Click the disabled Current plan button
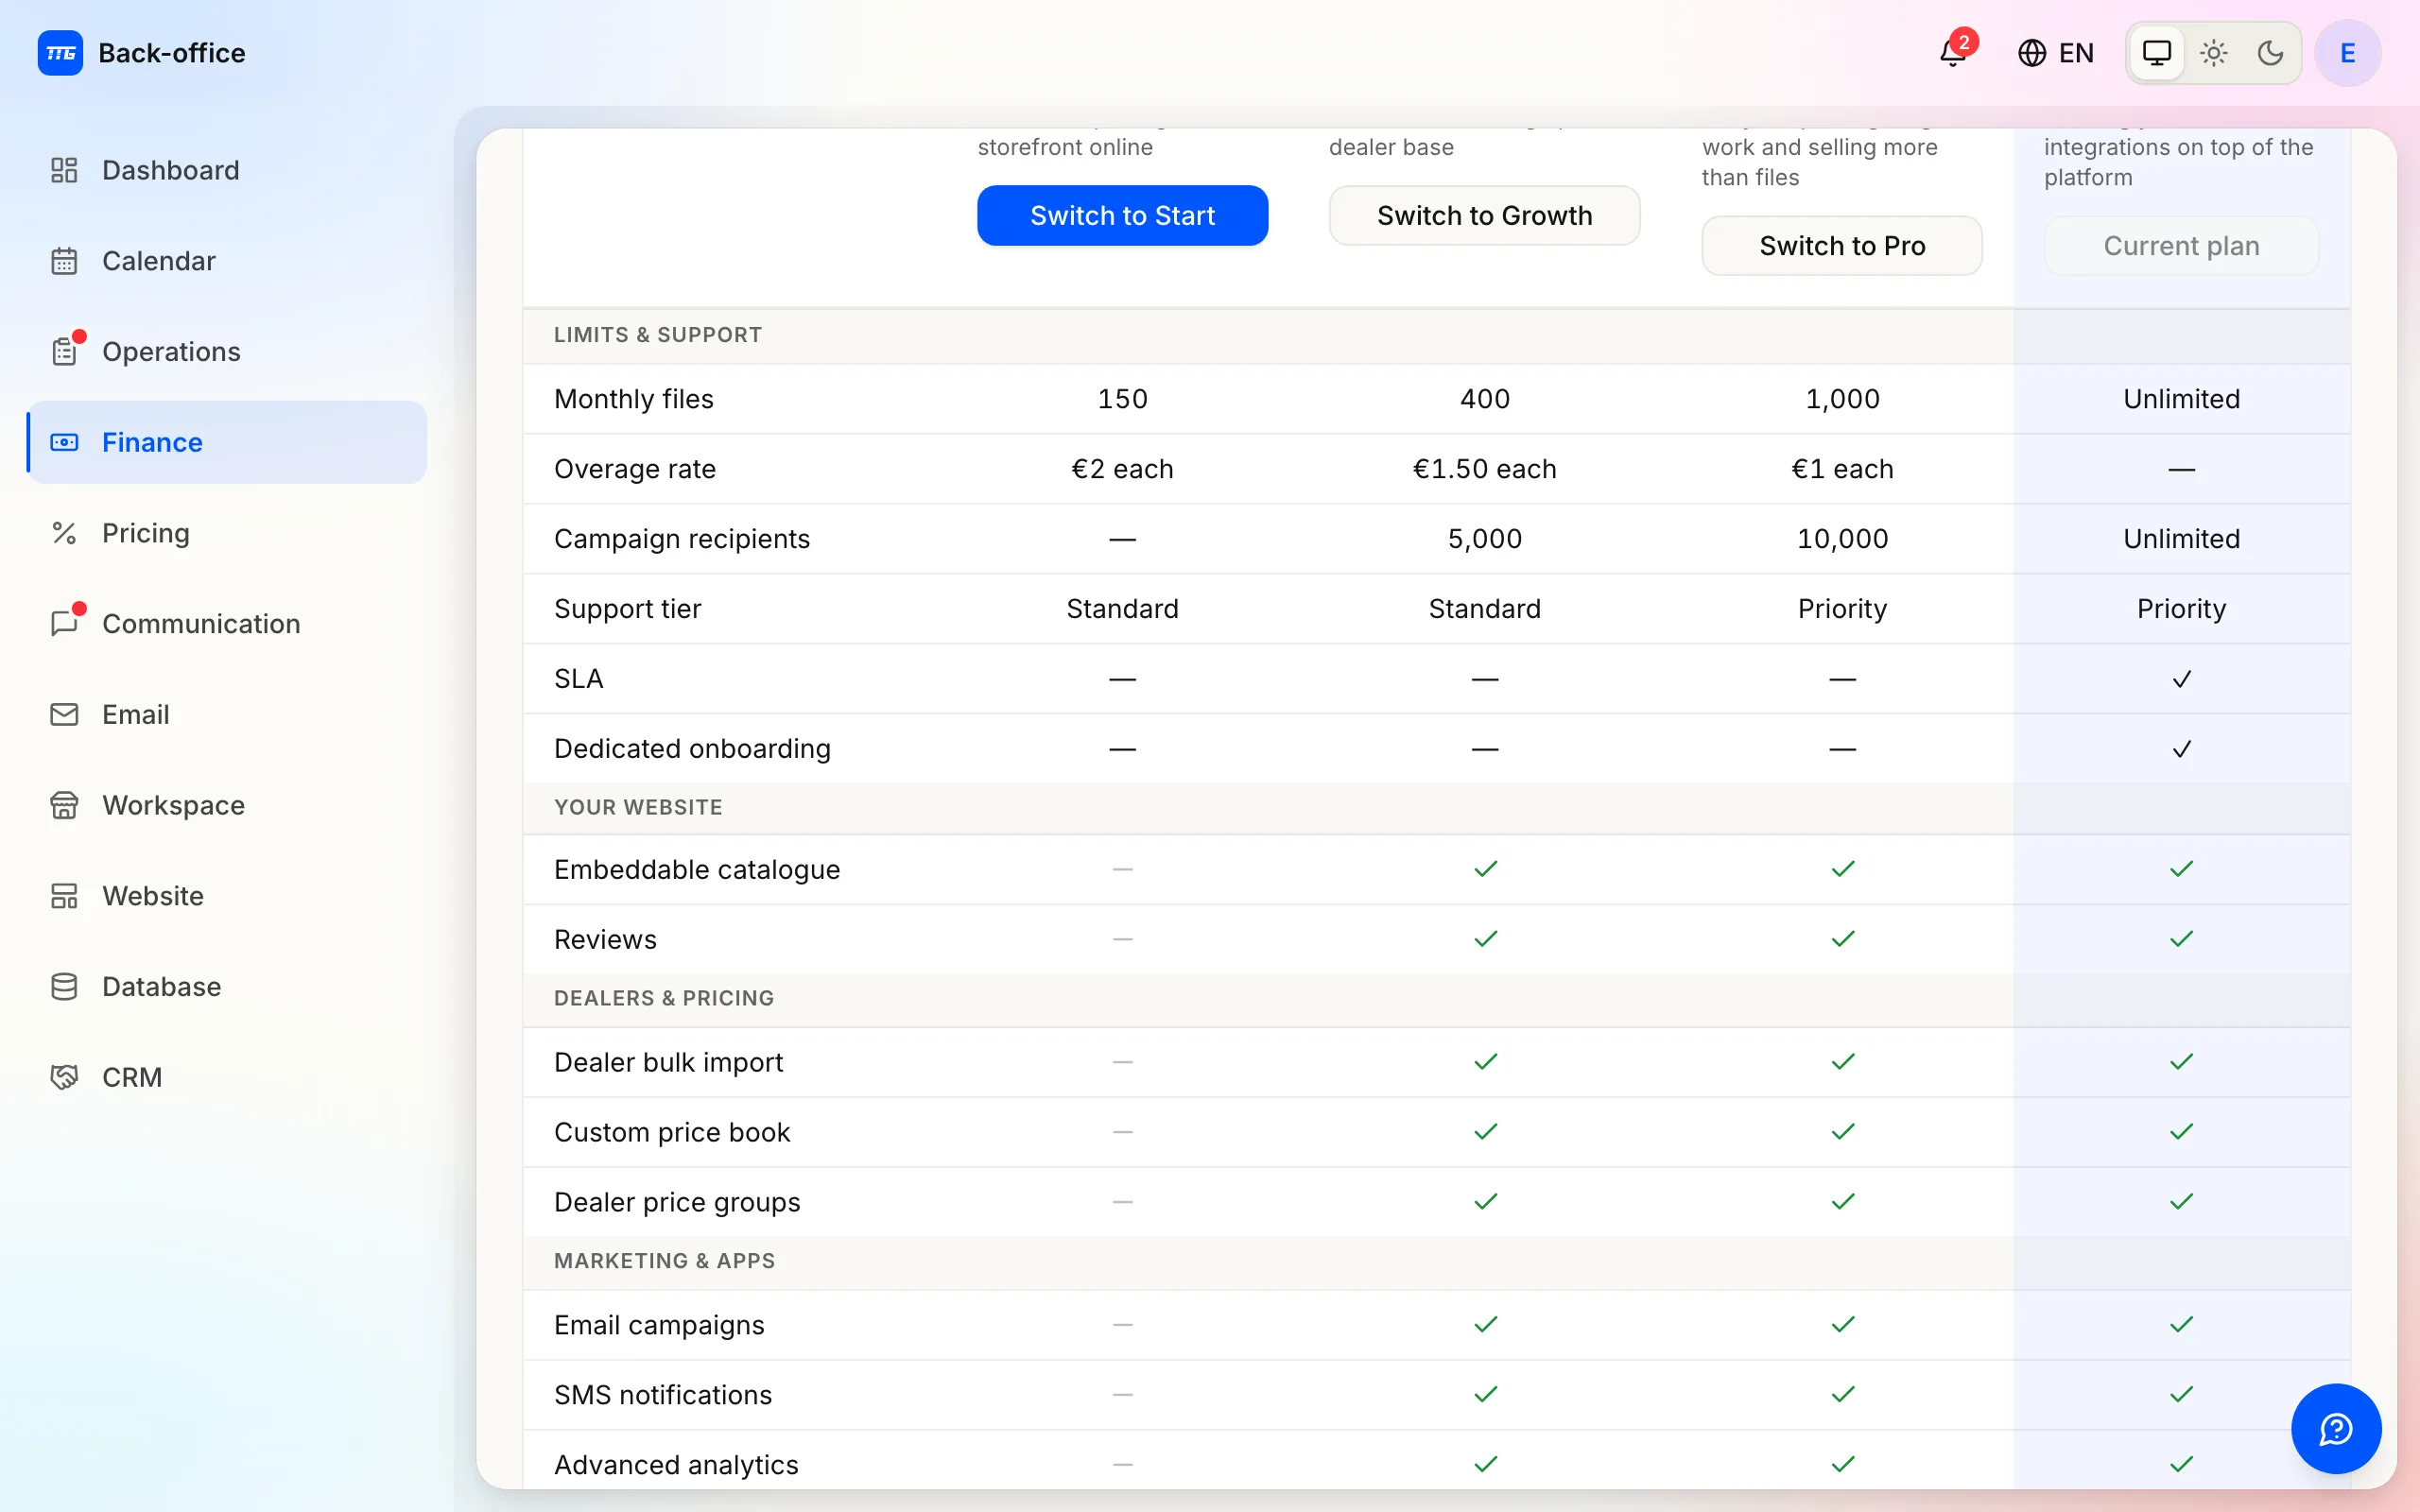 pyautogui.click(x=2181, y=246)
